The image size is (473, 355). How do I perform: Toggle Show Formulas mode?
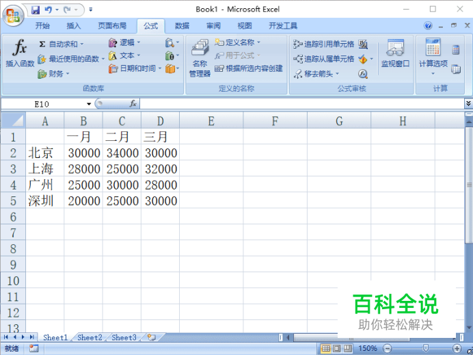[363, 44]
